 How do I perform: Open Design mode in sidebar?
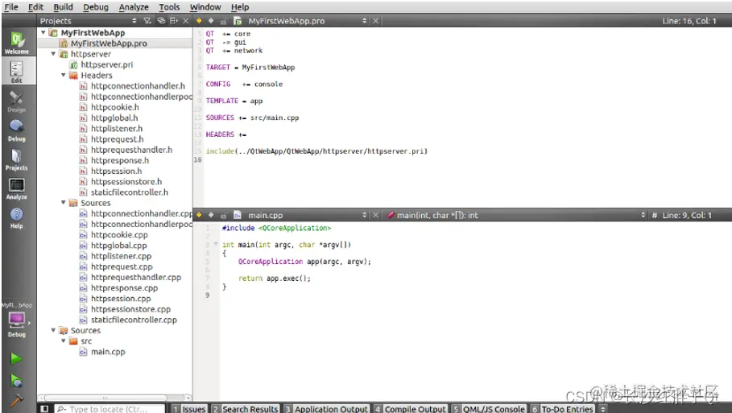coord(17,101)
